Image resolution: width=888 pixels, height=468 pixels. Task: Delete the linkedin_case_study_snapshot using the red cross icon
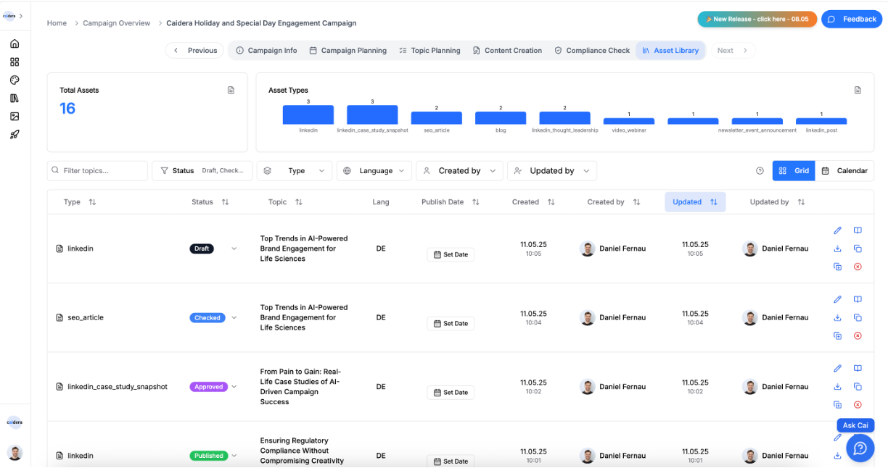pyautogui.click(x=858, y=404)
